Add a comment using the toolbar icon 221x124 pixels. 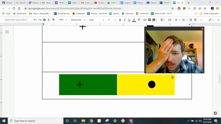coord(150,20)
